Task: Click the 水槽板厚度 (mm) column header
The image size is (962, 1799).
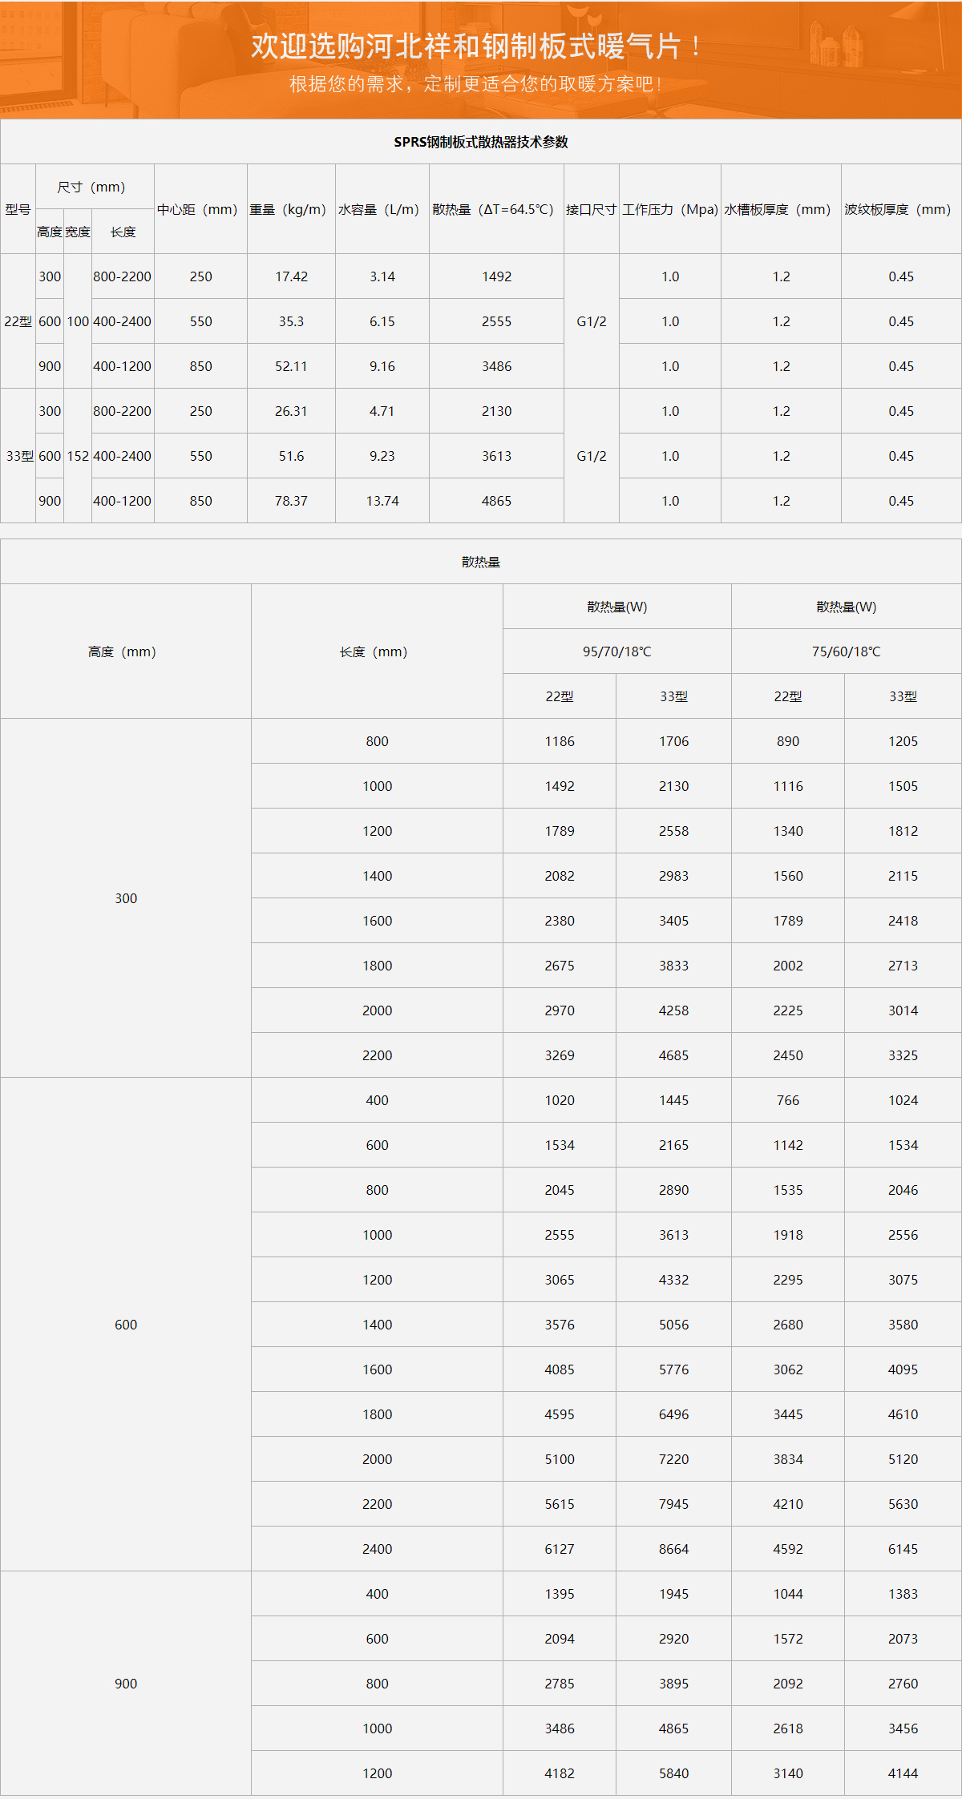Action: [781, 209]
